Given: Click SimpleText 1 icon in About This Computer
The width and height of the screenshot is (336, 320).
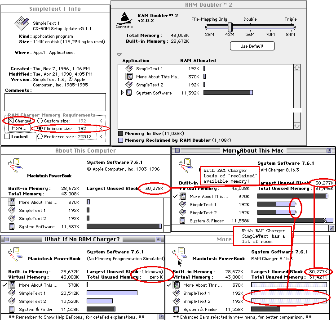Looking at the screenshot, I should tap(12, 210).
